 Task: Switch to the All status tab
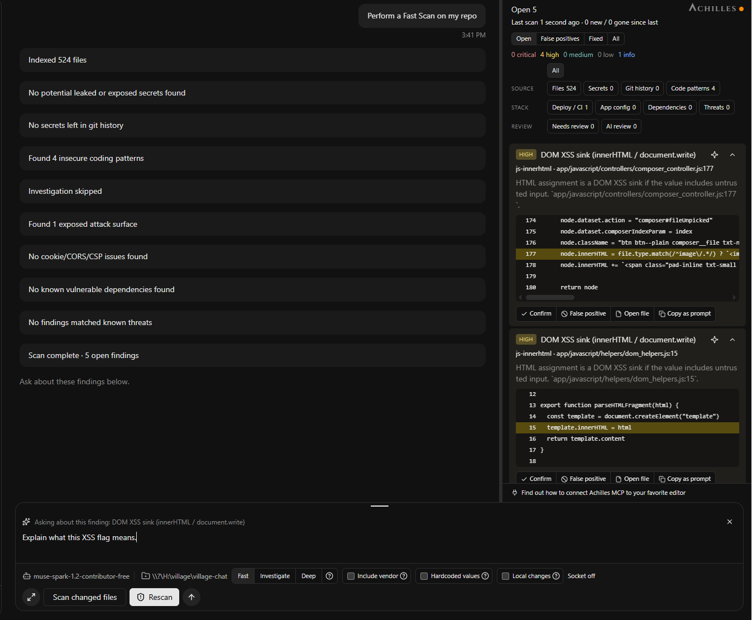pos(616,39)
